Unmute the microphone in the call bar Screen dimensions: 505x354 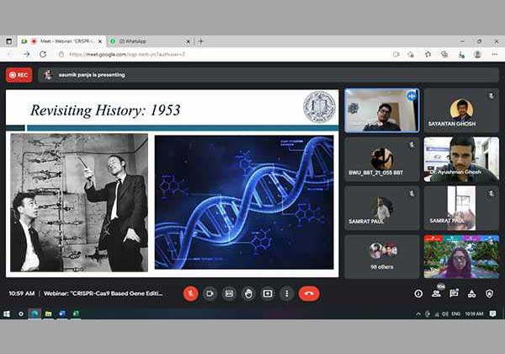tap(191, 293)
